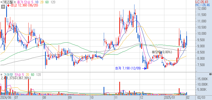Click the 15,000K volume axis label
The image size is (212, 100).
tap(203, 79)
